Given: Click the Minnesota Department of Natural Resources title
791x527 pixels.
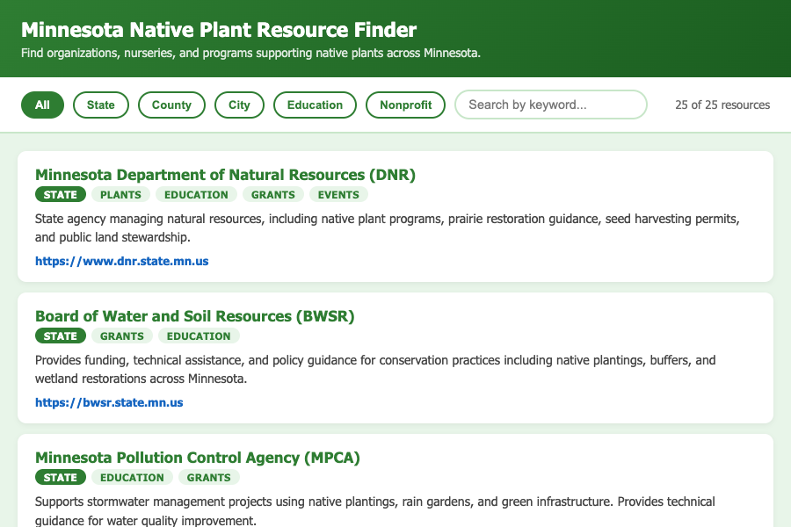Looking at the screenshot, I should click(225, 175).
